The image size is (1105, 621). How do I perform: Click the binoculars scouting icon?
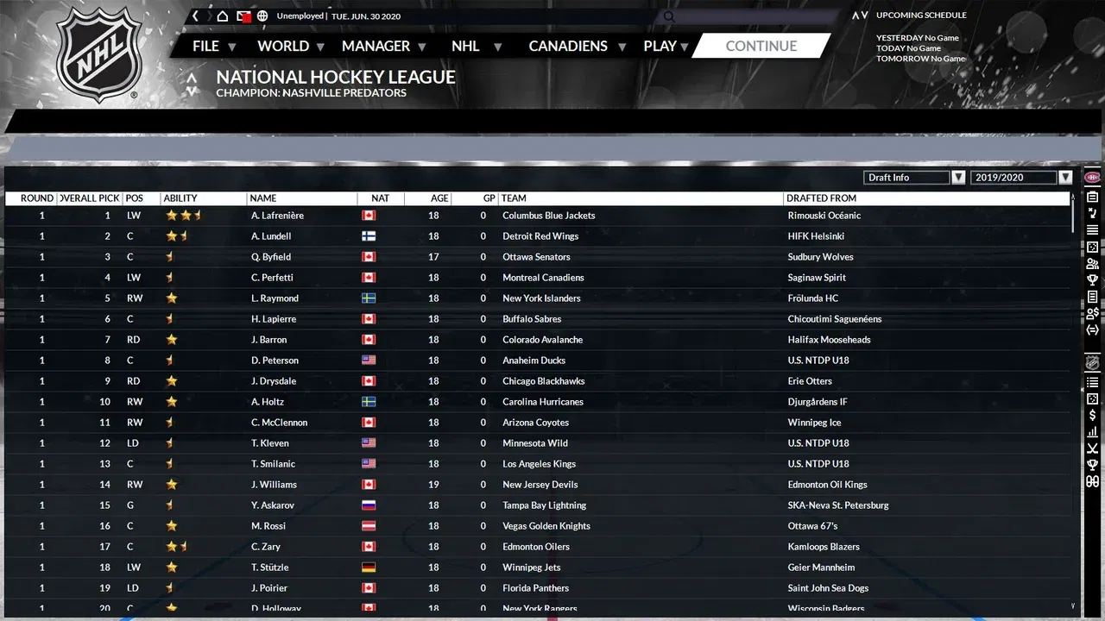click(x=1092, y=481)
